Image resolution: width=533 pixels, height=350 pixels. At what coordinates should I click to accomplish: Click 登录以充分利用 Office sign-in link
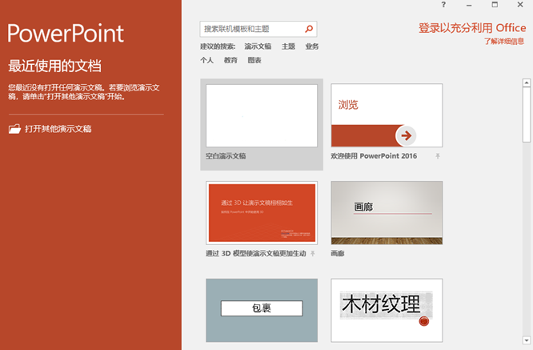pyautogui.click(x=472, y=28)
